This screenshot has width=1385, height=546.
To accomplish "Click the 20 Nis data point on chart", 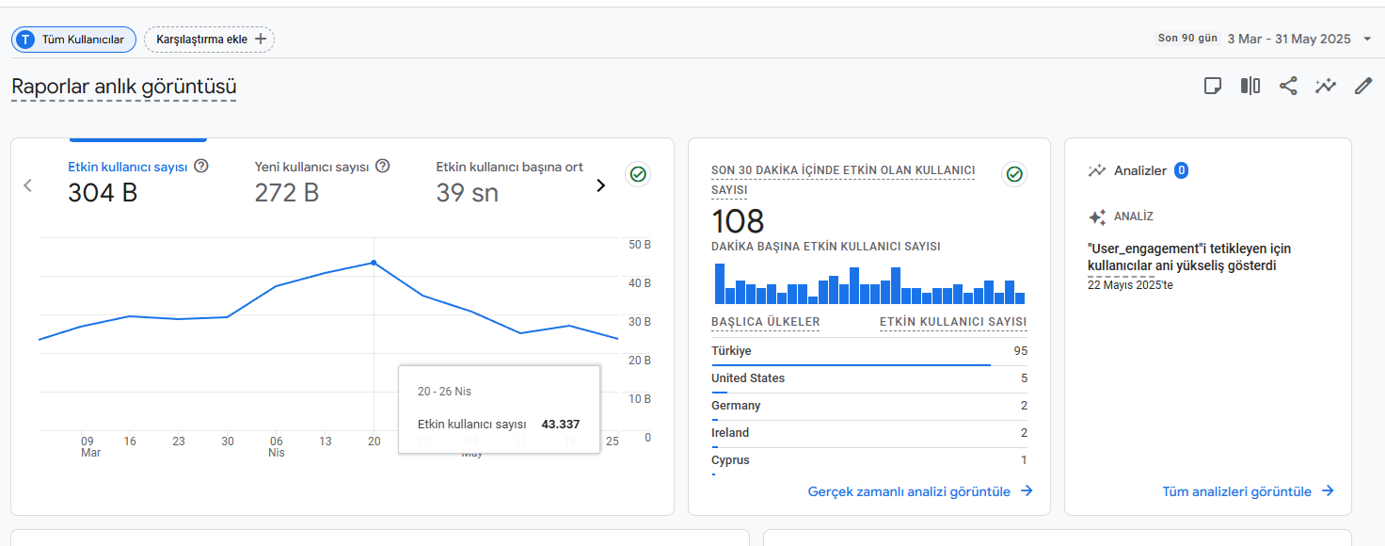I will point(374,263).
